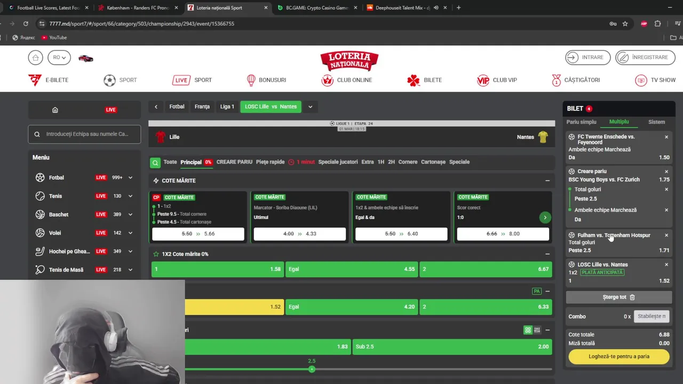Image resolution: width=683 pixels, height=384 pixels.
Task: Select away win at odds 6.67
Action: [x=486, y=269]
